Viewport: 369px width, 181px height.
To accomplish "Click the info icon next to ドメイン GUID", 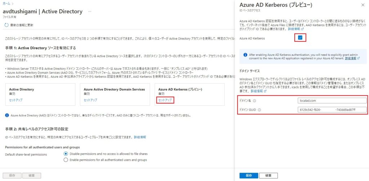I will point(259,110).
